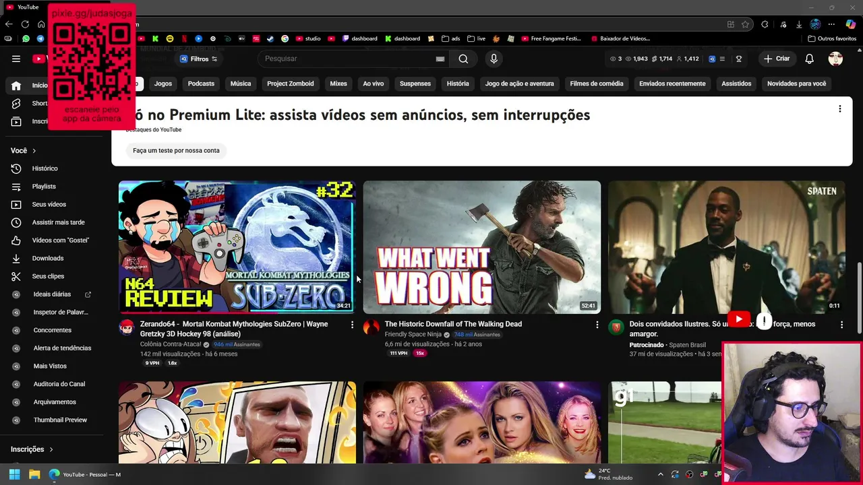This screenshot has height=485, width=863.
Task: Start voice search with the microphone
Action: 494,59
